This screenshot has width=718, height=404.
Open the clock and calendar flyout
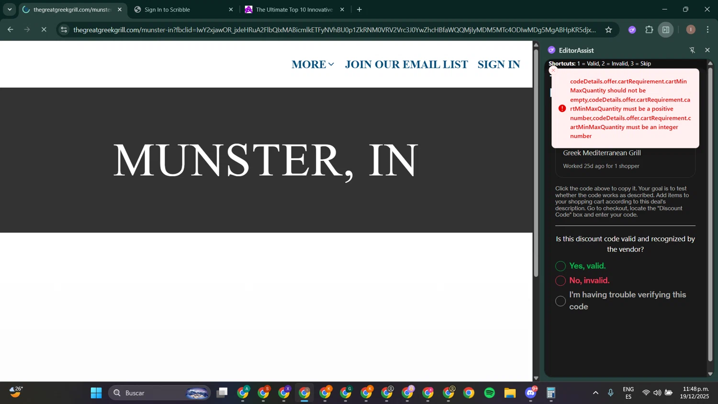(x=696, y=393)
